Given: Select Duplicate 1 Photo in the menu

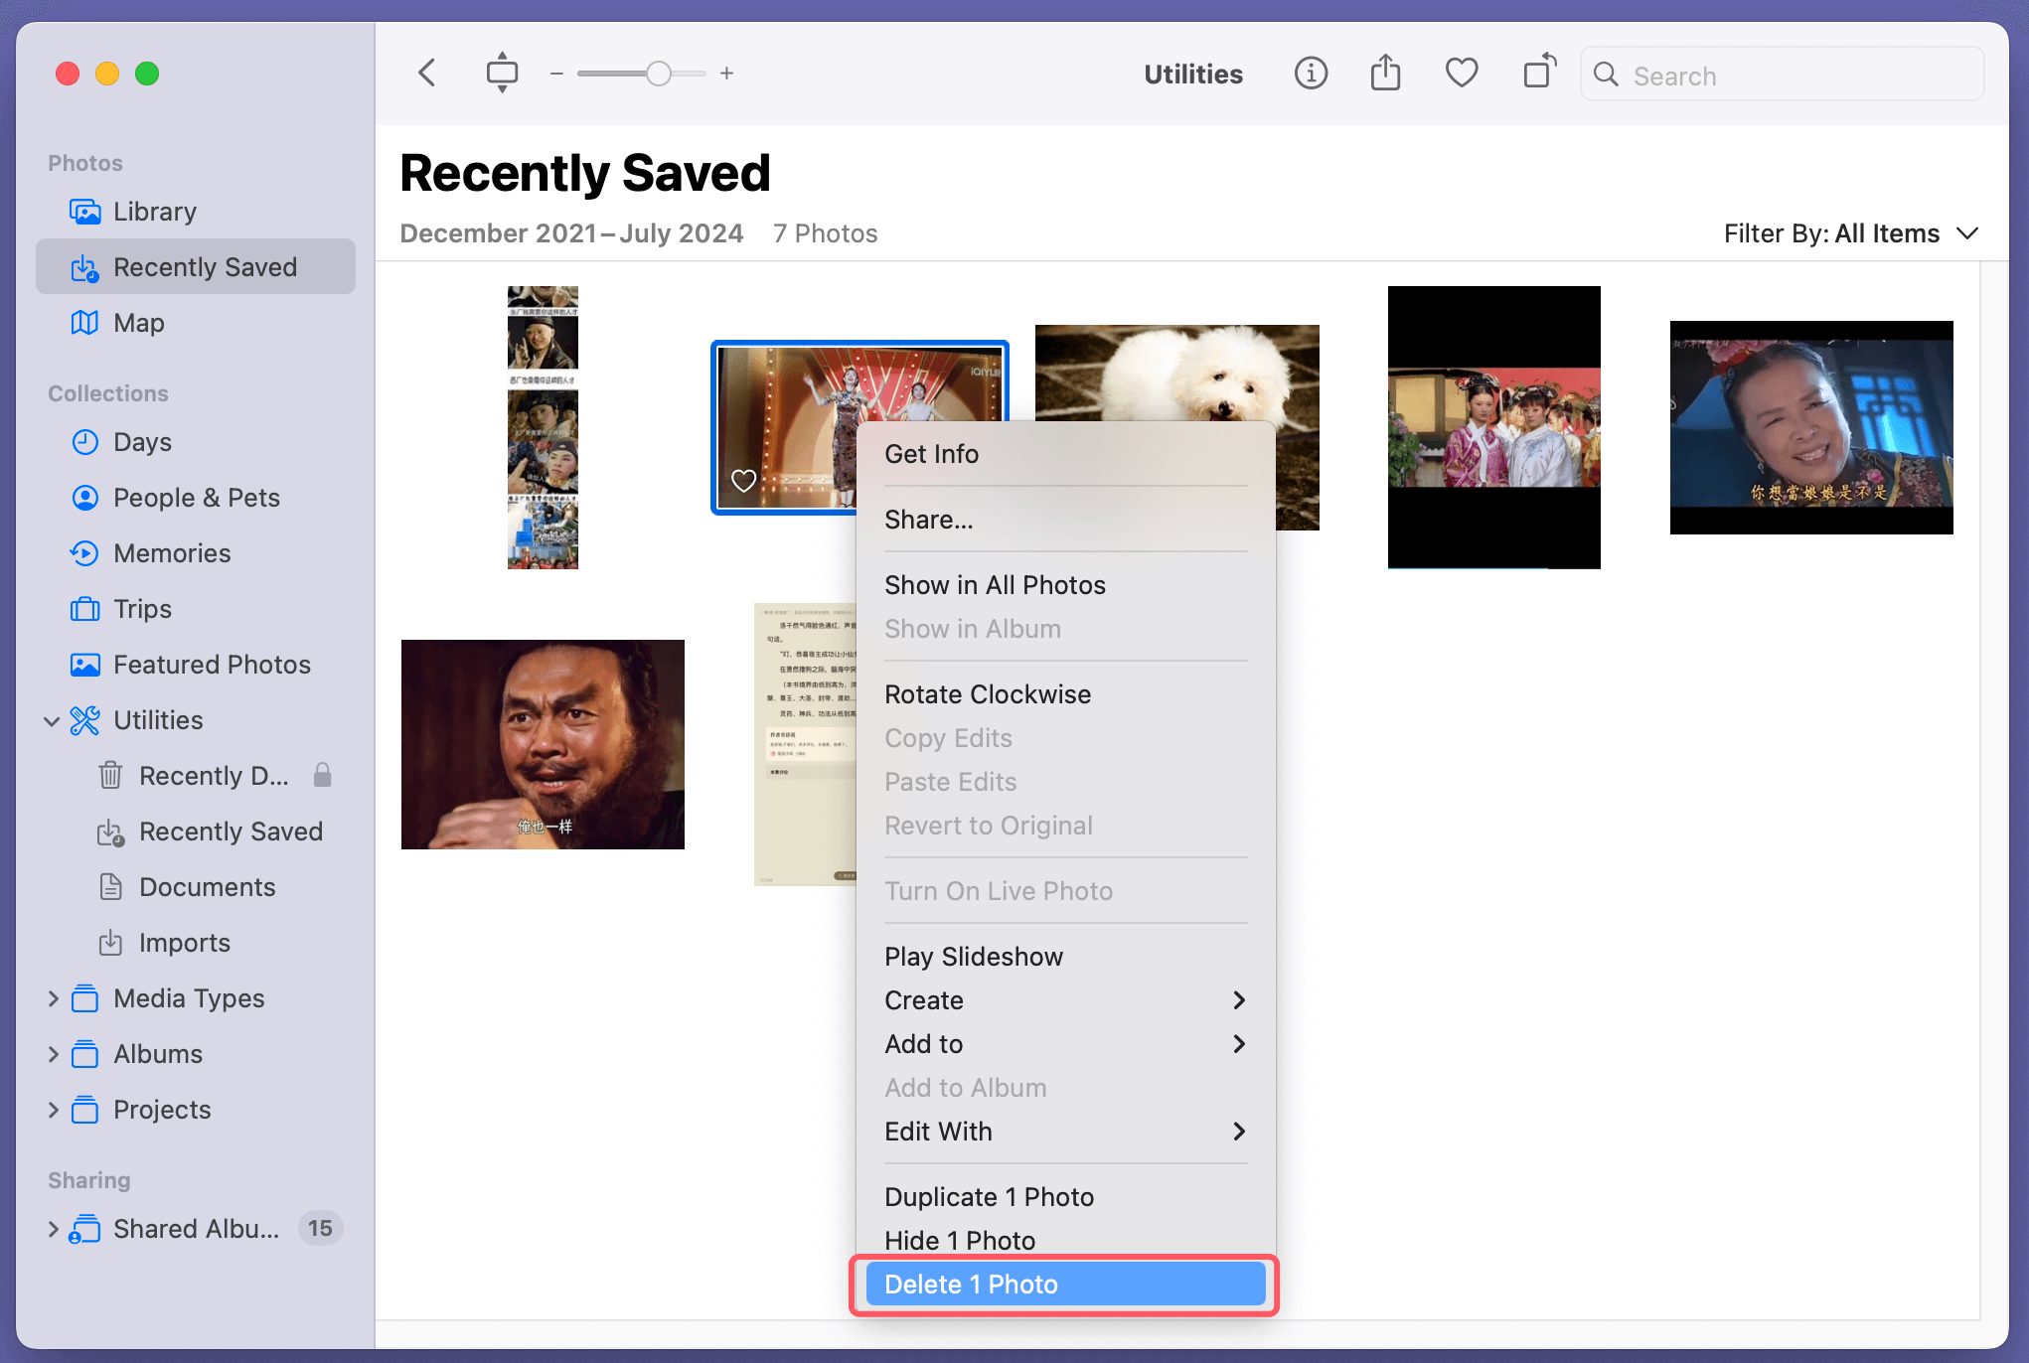Looking at the screenshot, I should pos(990,1196).
